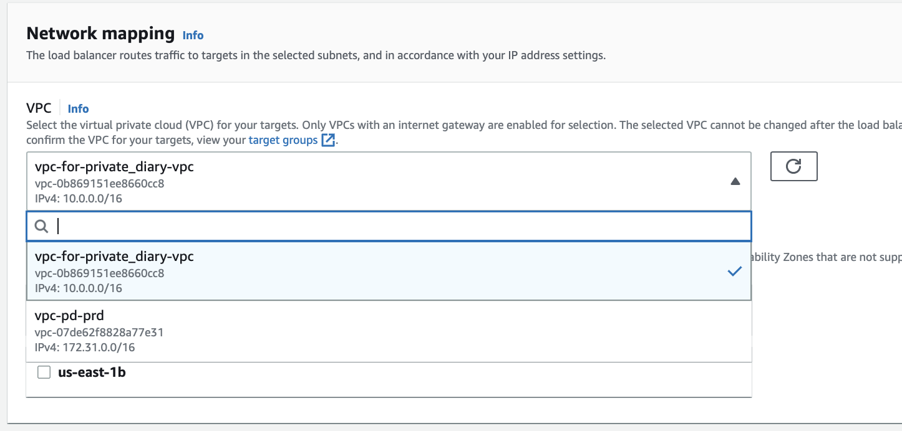Screen dimensions: 902x431
Task: Choose vpc-for-private_diary-vpc in the options list
Action: point(114,257)
